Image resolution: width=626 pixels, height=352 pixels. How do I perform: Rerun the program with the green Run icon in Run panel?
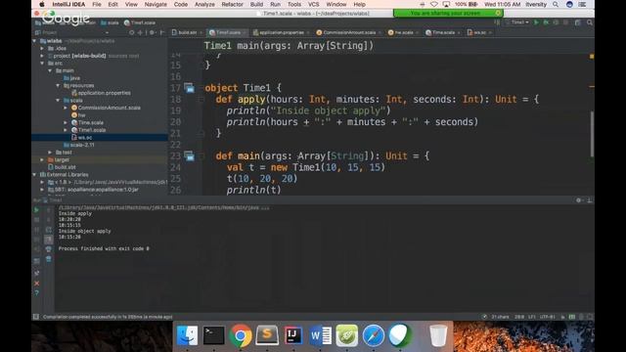(x=36, y=210)
